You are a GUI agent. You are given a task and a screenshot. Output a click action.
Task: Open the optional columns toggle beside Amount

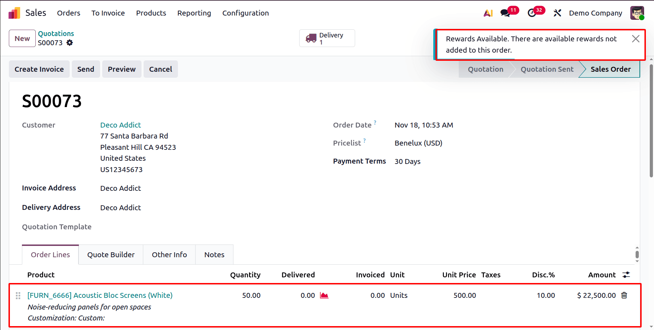coord(626,275)
